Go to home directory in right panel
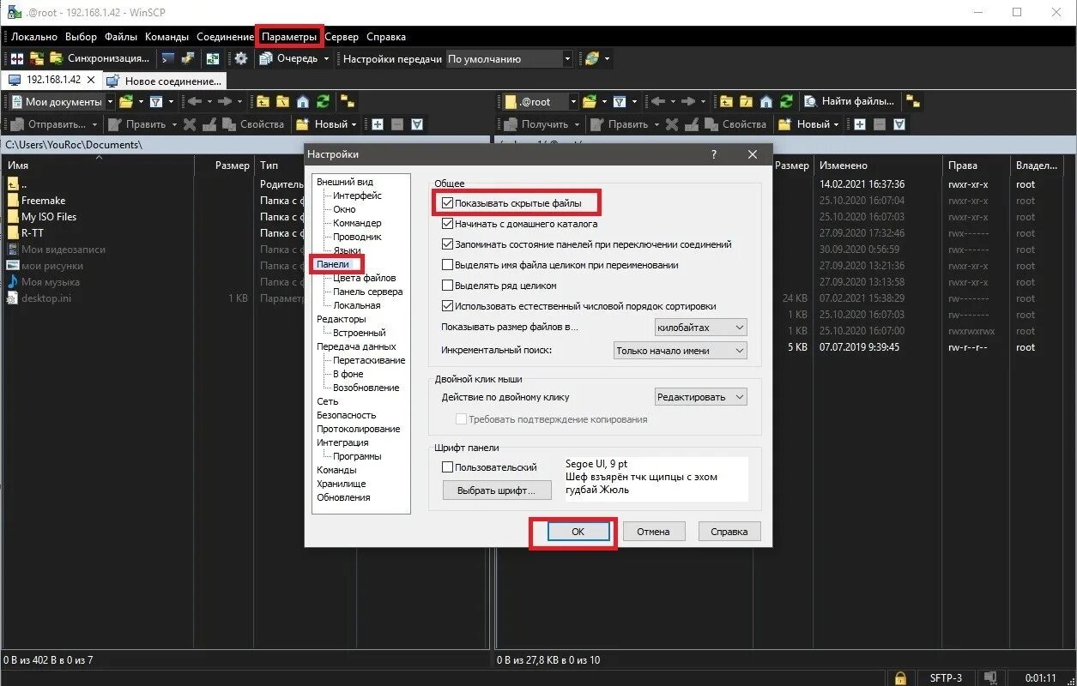1077x686 pixels. pos(766,101)
